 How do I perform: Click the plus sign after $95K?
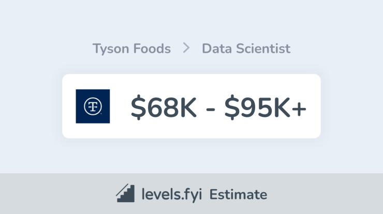(299, 109)
